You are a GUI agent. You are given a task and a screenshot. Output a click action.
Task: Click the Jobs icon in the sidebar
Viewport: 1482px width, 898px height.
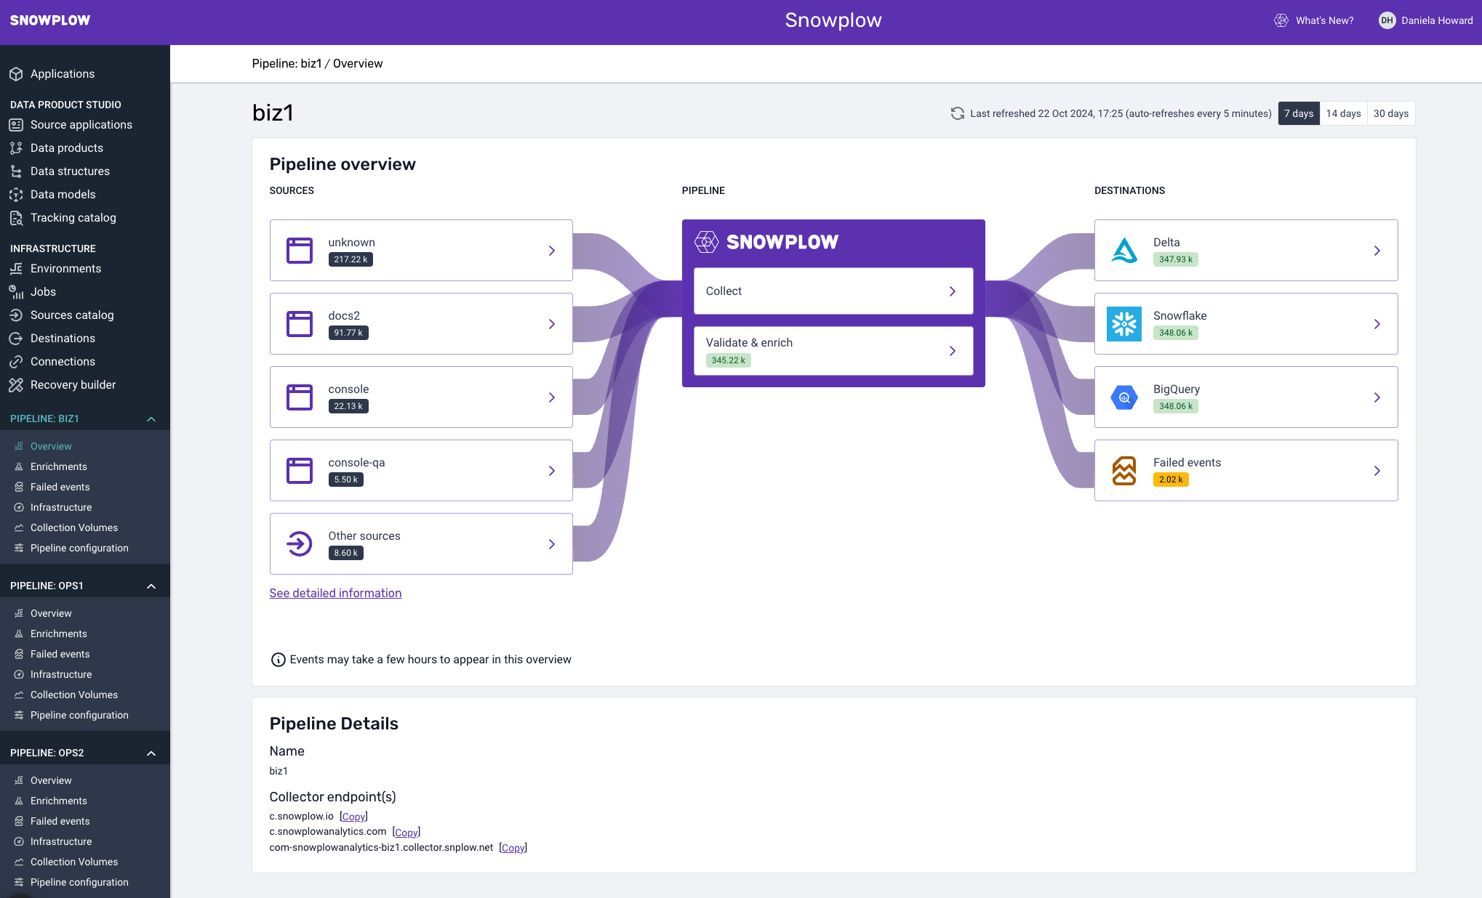pos(16,292)
